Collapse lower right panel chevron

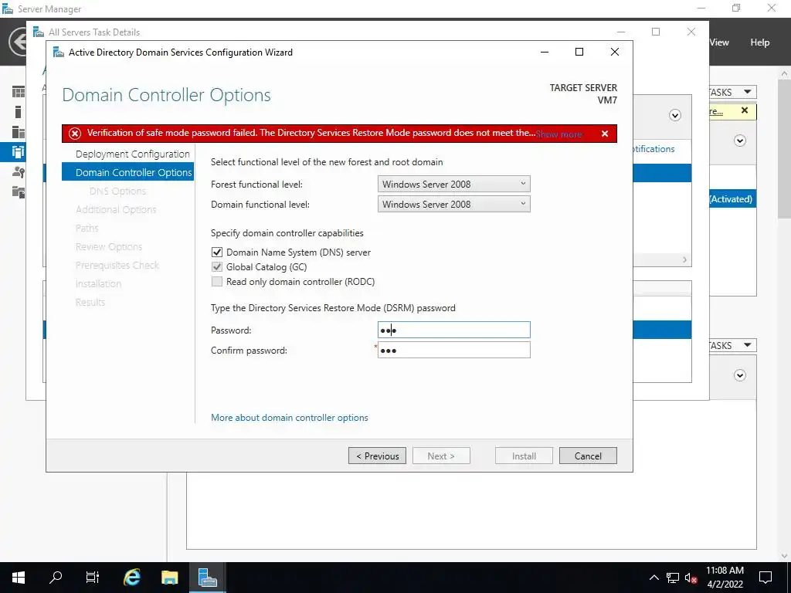(740, 375)
